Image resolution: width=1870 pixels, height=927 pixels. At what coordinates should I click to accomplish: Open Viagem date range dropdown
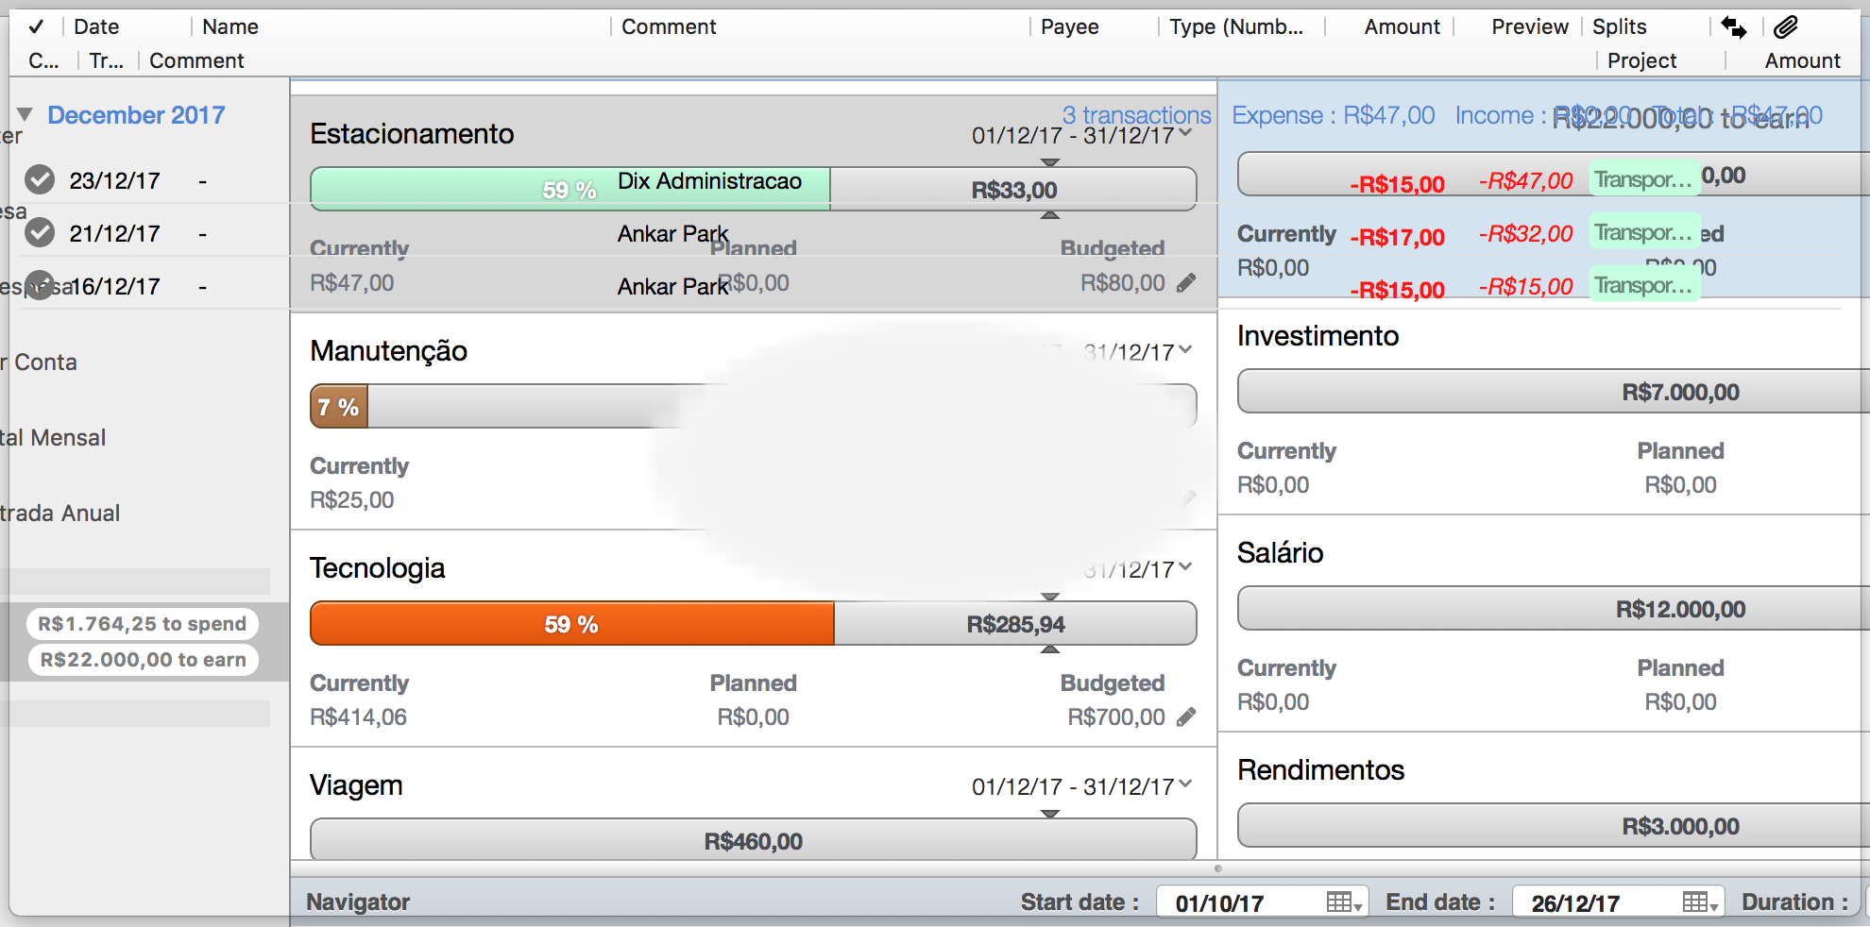tap(1185, 785)
